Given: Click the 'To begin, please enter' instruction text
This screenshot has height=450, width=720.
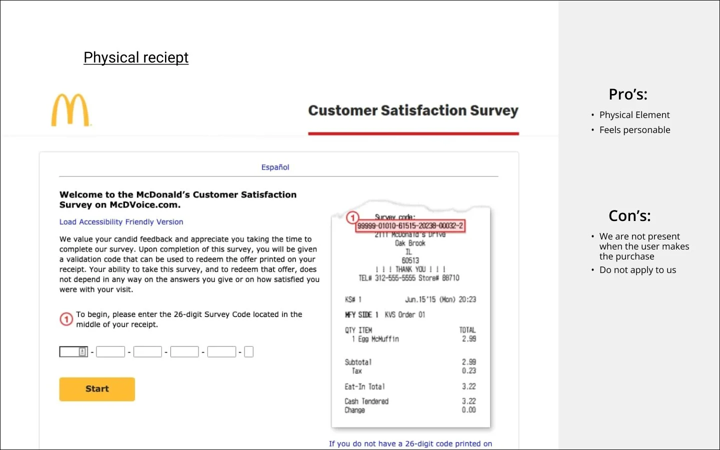Looking at the screenshot, I should (x=189, y=319).
